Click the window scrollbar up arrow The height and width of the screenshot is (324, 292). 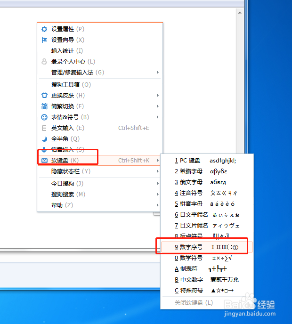(240, 13)
